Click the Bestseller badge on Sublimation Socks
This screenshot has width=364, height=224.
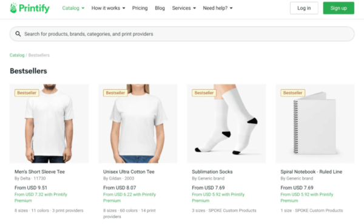tap(204, 93)
